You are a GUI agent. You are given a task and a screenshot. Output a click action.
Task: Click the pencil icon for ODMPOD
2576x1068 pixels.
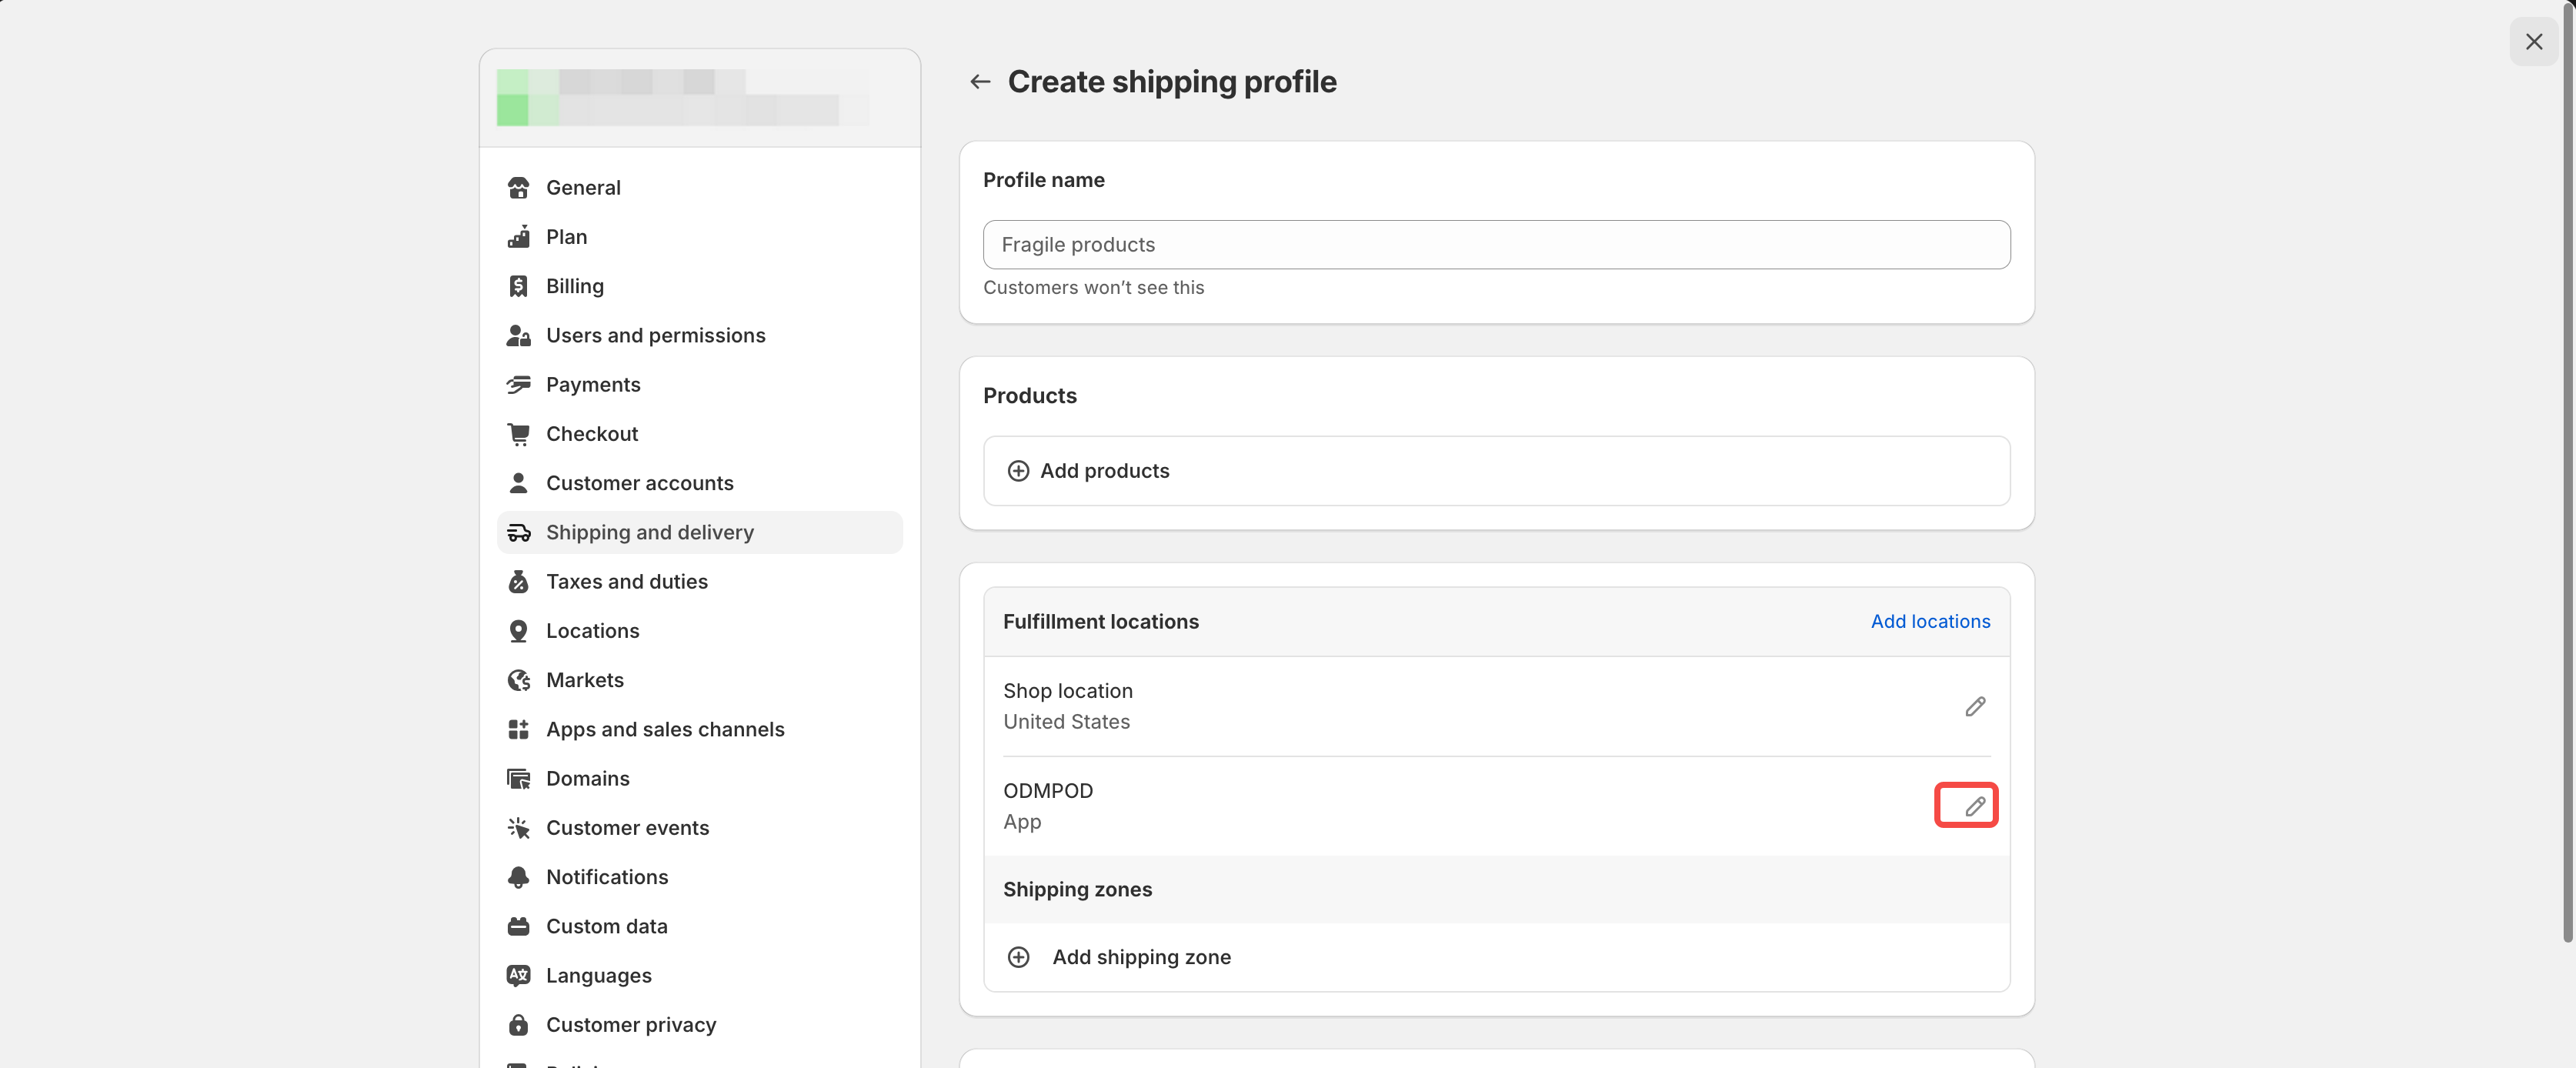[1974, 806]
